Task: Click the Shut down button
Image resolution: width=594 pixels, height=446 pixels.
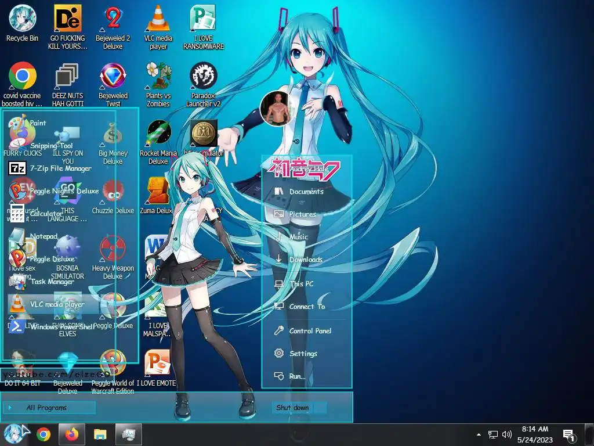Action: tap(292, 408)
